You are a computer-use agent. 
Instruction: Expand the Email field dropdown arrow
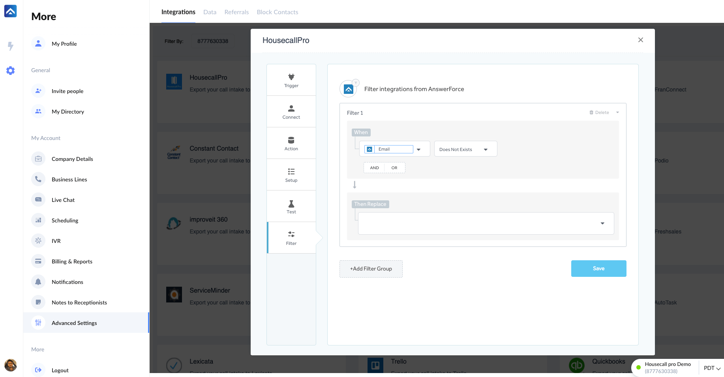(x=419, y=149)
